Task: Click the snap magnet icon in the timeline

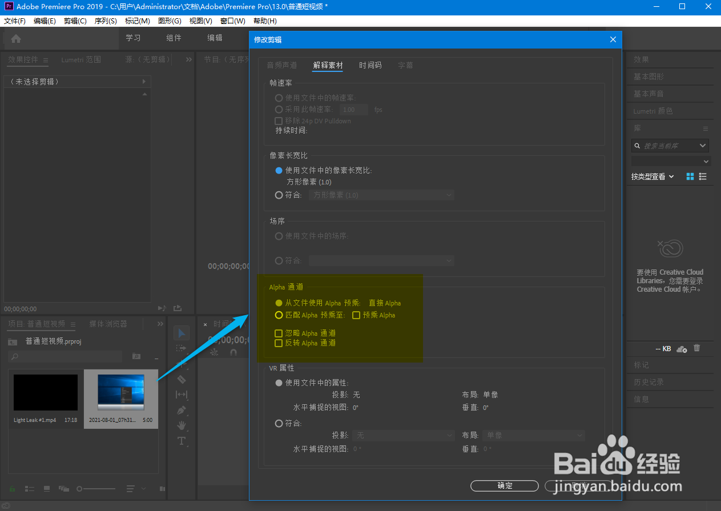Action: point(233,353)
